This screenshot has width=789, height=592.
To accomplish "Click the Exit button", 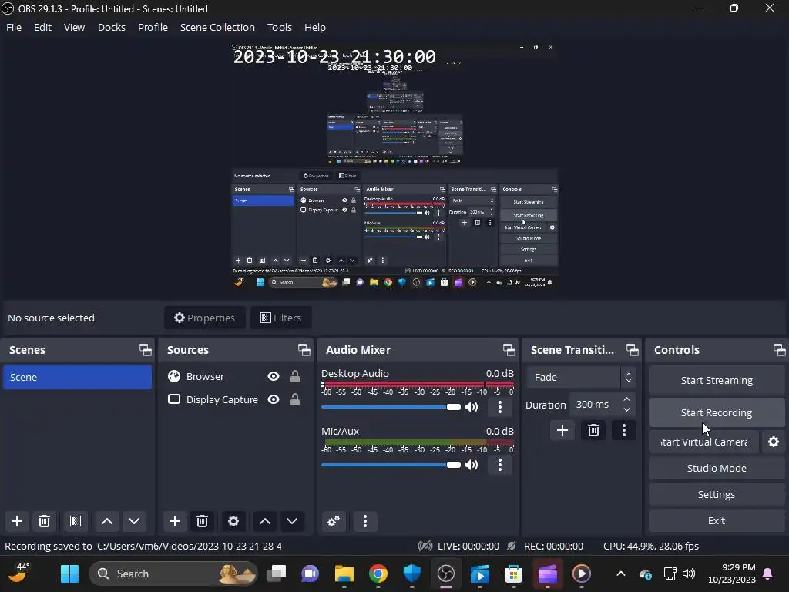I will (717, 520).
